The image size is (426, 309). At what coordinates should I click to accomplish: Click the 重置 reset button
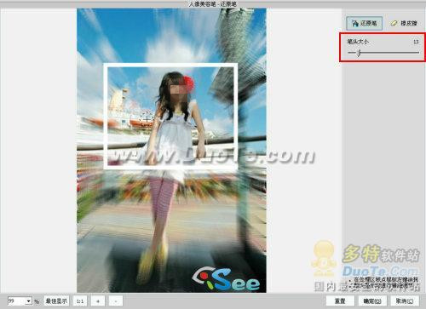[340, 300]
